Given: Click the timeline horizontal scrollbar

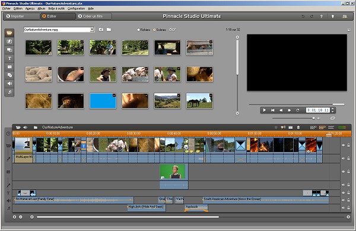Looking at the screenshot, I should point(128,217).
